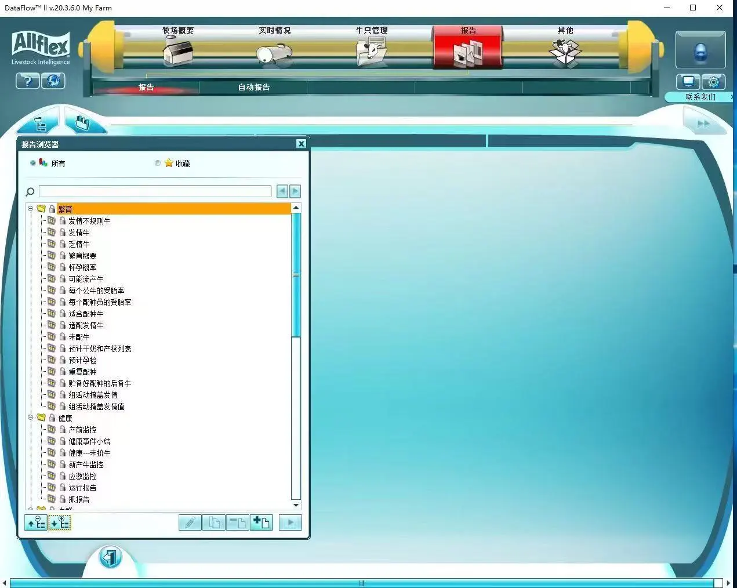Image resolution: width=737 pixels, height=588 pixels.
Task: Click the blue alarm light icon
Action: pyautogui.click(x=700, y=52)
